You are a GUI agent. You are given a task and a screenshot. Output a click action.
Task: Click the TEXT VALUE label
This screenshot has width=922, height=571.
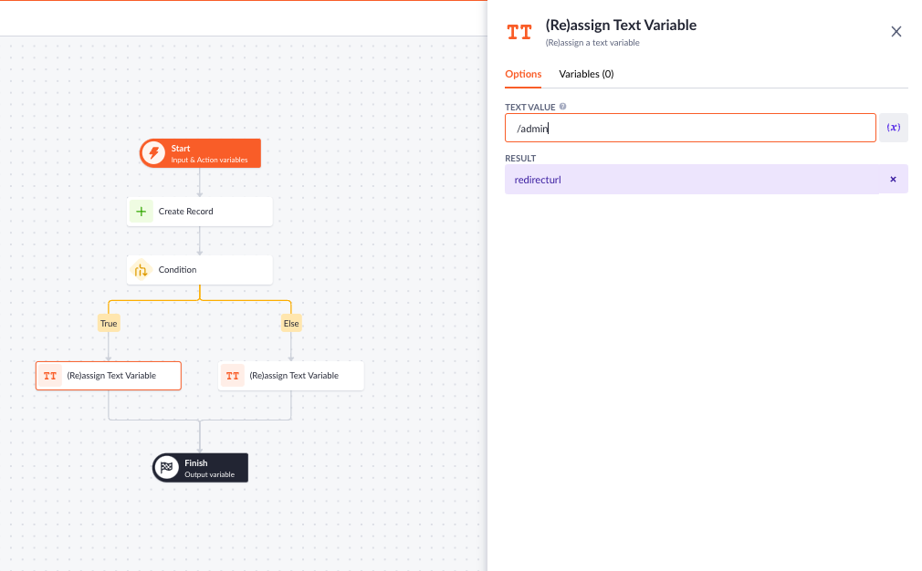point(529,107)
